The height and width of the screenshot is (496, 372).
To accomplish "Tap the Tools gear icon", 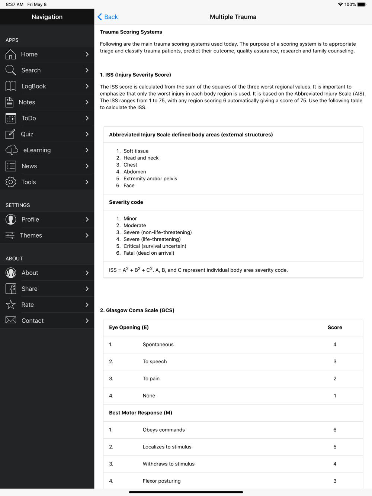I will [11, 182].
